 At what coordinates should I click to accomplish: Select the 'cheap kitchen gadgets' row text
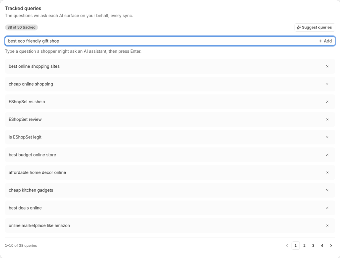point(31,190)
